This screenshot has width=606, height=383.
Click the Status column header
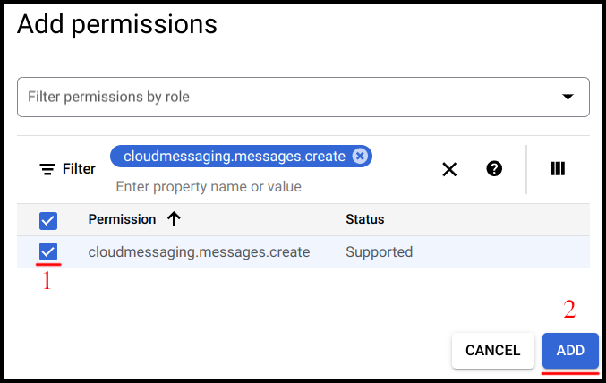pyautogui.click(x=364, y=219)
